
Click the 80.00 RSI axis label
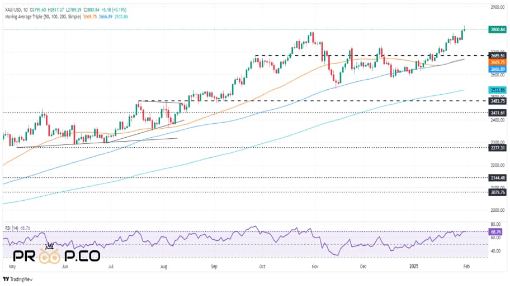(x=495, y=224)
